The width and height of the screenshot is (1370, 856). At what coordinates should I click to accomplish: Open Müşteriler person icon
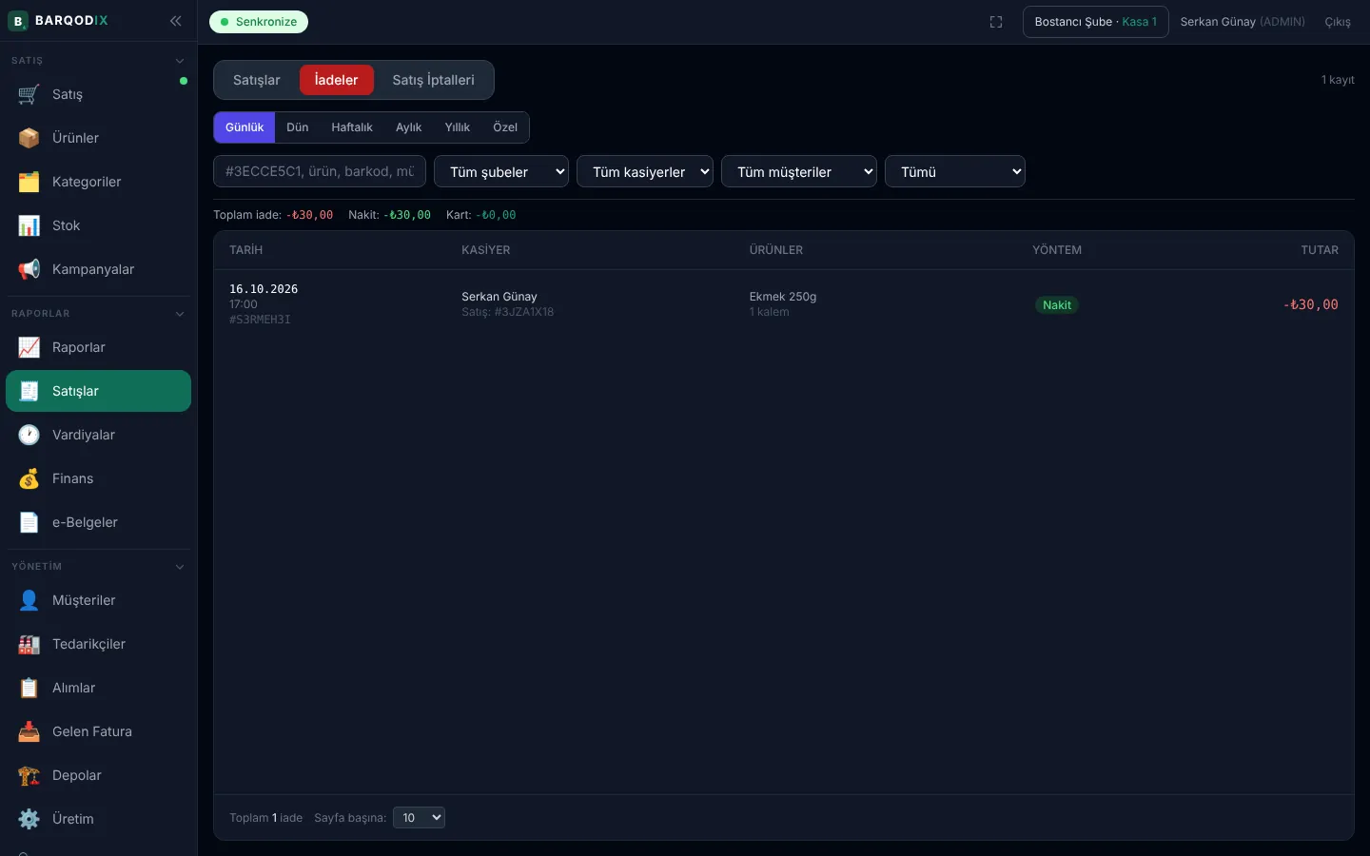point(29,600)
